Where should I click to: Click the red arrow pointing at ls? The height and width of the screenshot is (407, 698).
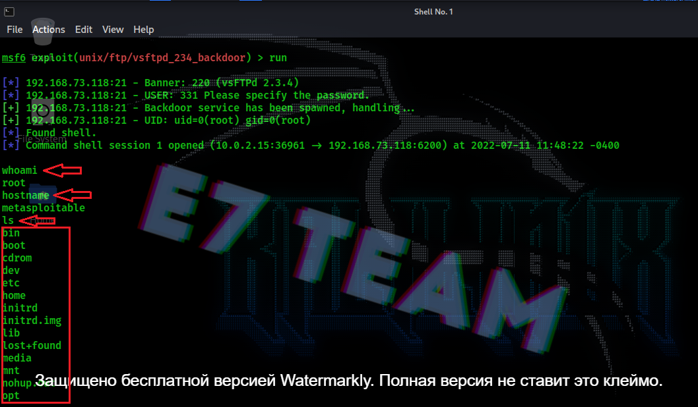click(x=38, y=220)
